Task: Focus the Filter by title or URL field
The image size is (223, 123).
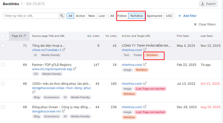Action: coord(31,16)
